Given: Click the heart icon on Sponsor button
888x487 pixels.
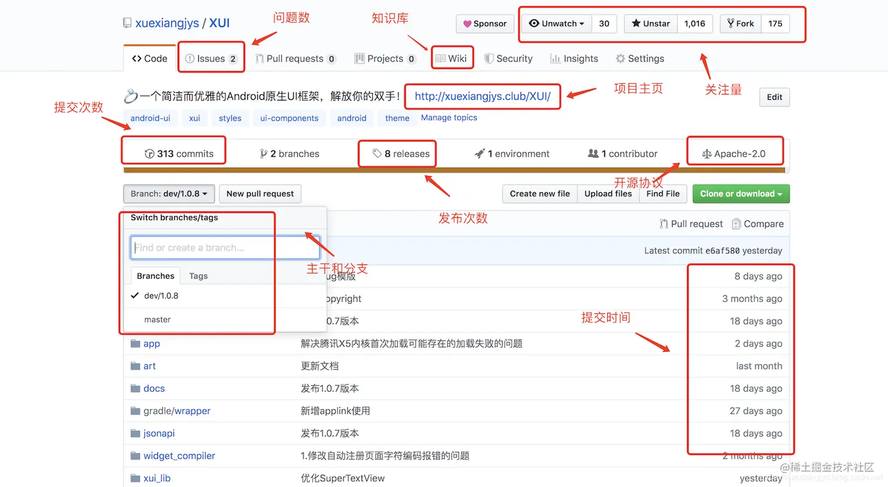Looking at the screenshot, I should (x=467, y=24).
